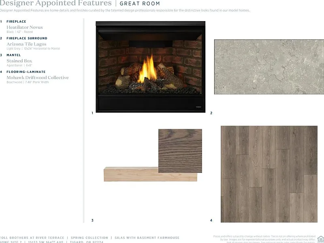Click the "Designer Appointed Features" page title
Viewport: 324px width, 243px height.
[x=56, y=3]
